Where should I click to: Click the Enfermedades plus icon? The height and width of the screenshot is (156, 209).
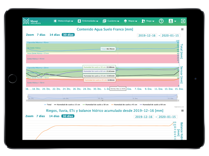point(79,21)
